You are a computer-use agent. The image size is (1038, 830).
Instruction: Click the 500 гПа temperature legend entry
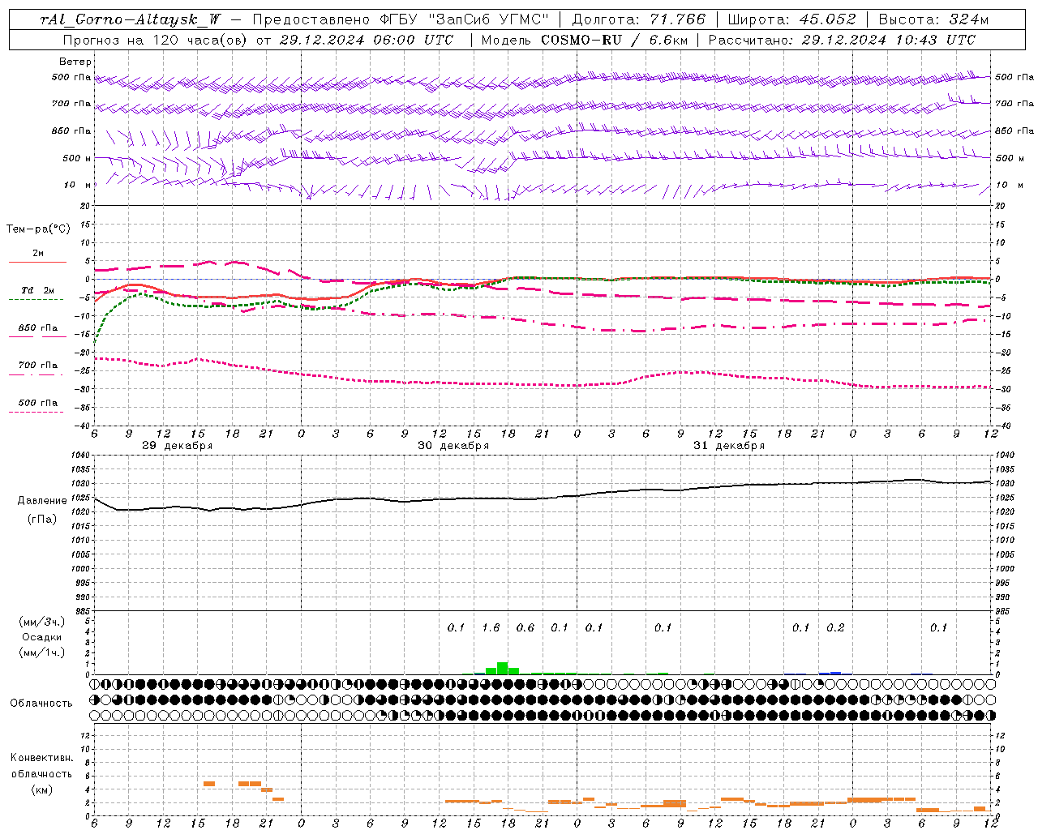click(x=38, y=403)
